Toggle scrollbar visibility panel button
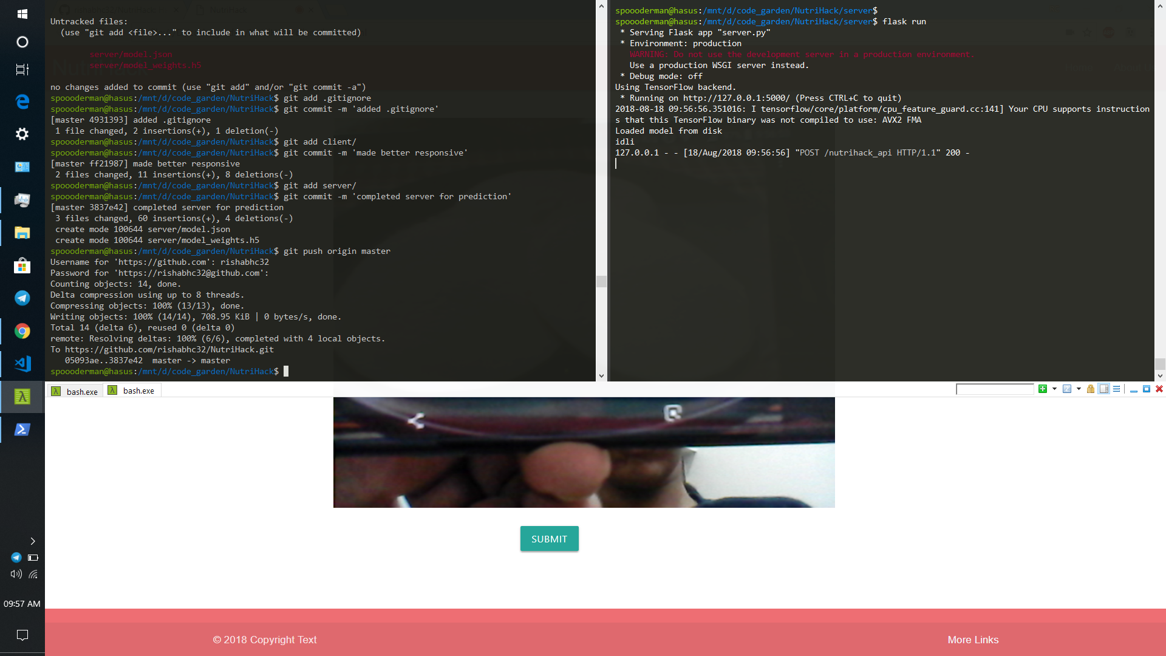This screenshot has width=1166, height=656. tap(1104, 389)
